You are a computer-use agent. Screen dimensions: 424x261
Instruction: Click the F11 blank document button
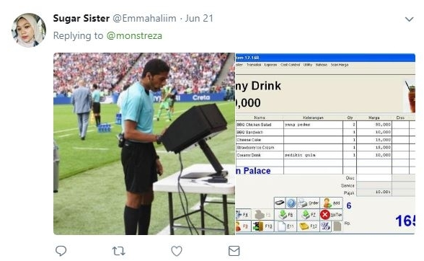(286, 226)
